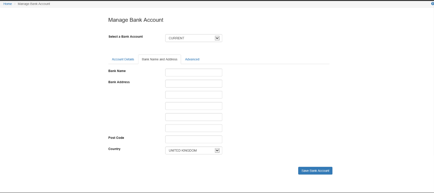Image resolution: width=434 pixels, height=193 pixels.
Task: Select the Manage Bank Account breadcrumb
Action: 34,4
